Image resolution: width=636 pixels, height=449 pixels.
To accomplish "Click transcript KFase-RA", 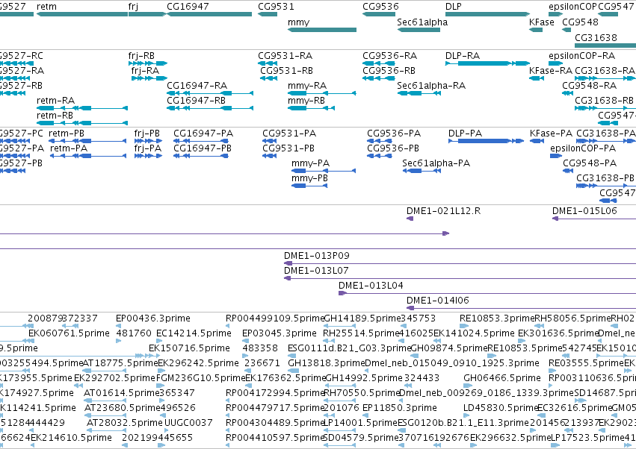I will [x=537, y=78].
